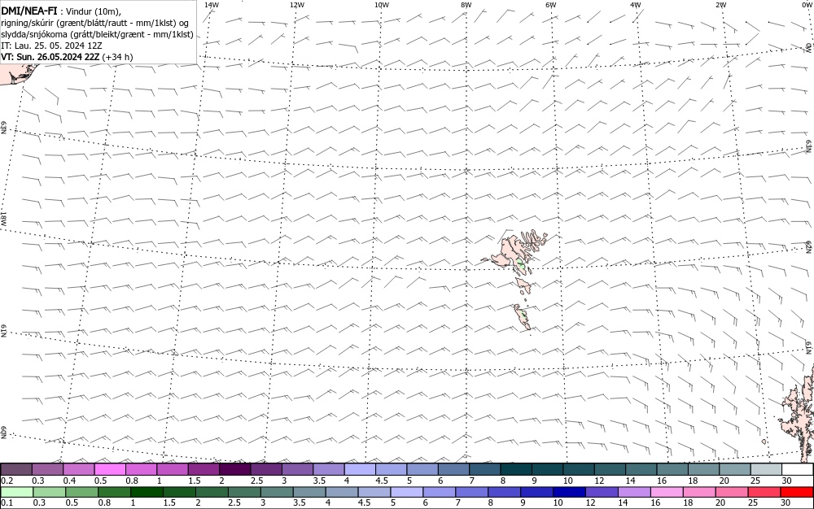814x509 pixels.
Task: Select the dark green 1 swatch in lower scale
Action: click(147, 492)
